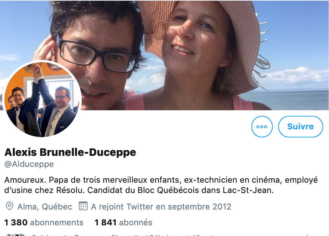This screenshot has width=329, height=236.
Task: Click the location pin icon
Action: pos(10,207)
